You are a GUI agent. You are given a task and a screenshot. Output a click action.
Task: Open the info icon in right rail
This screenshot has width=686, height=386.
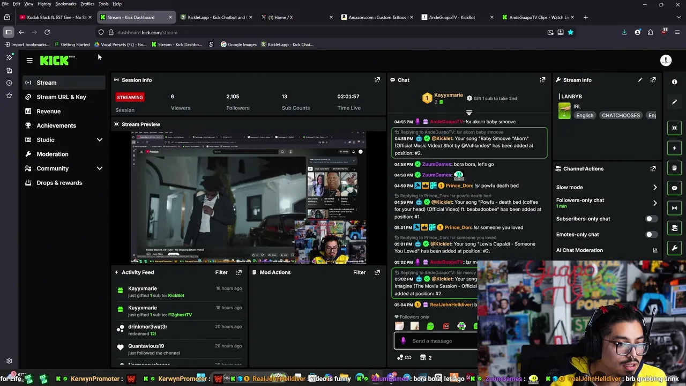click(x=675, y=82)
